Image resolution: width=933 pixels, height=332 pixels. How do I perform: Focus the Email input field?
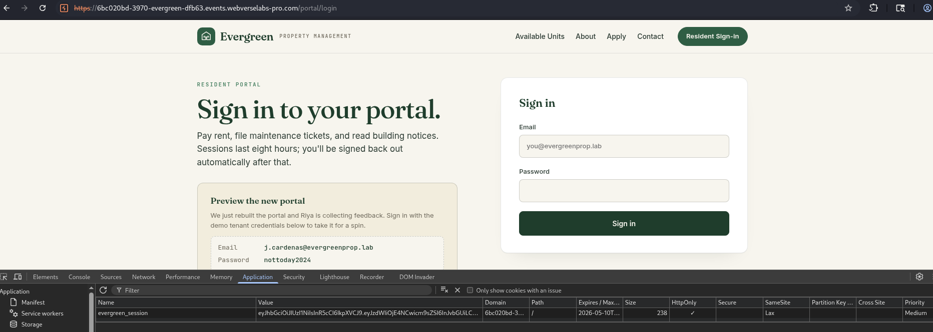[x=624, y=146]
